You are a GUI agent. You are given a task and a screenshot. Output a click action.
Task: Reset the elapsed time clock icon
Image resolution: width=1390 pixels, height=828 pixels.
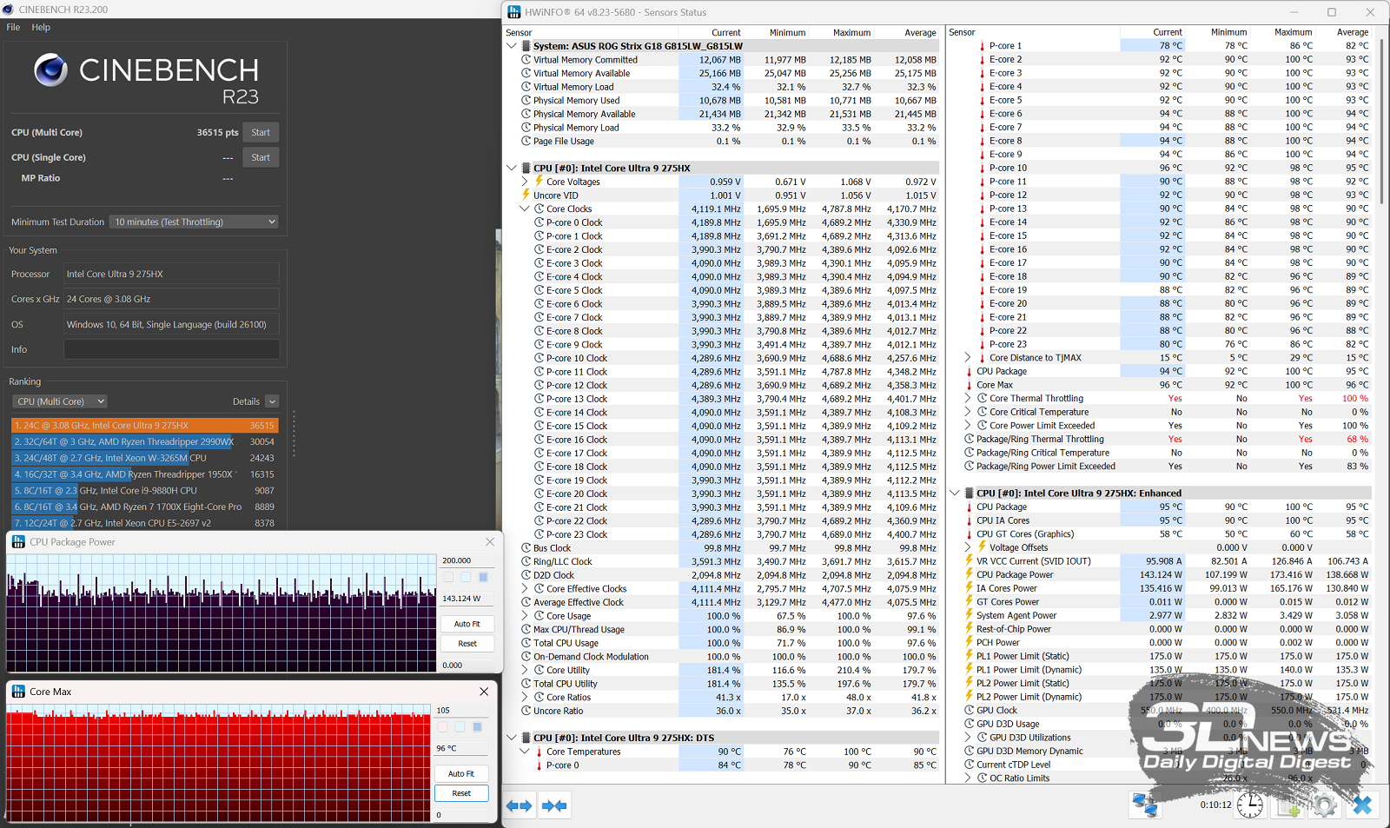[x=1250, y=805]
